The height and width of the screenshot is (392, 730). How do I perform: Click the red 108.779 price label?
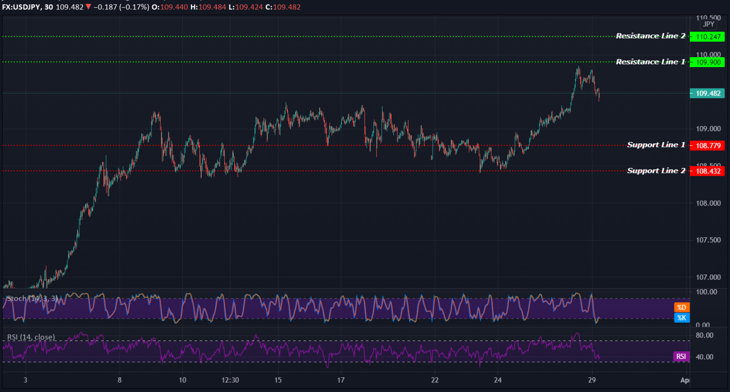click(707, 146)
